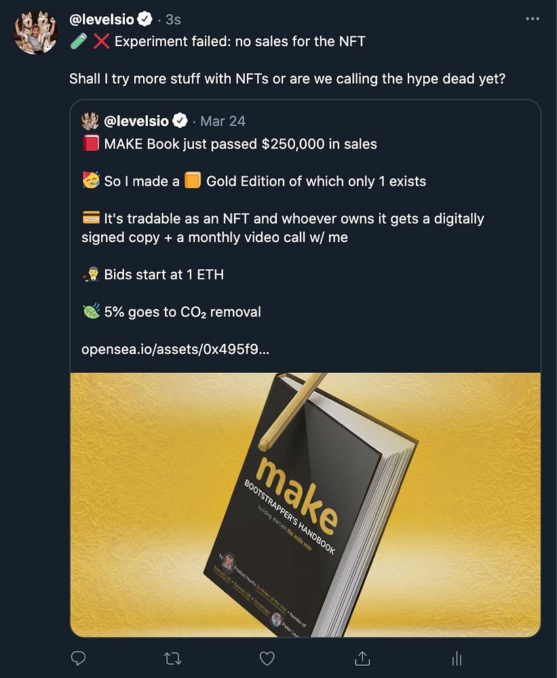
Task: Retweet this post using the retweet icon
Action: coord(173,658)
